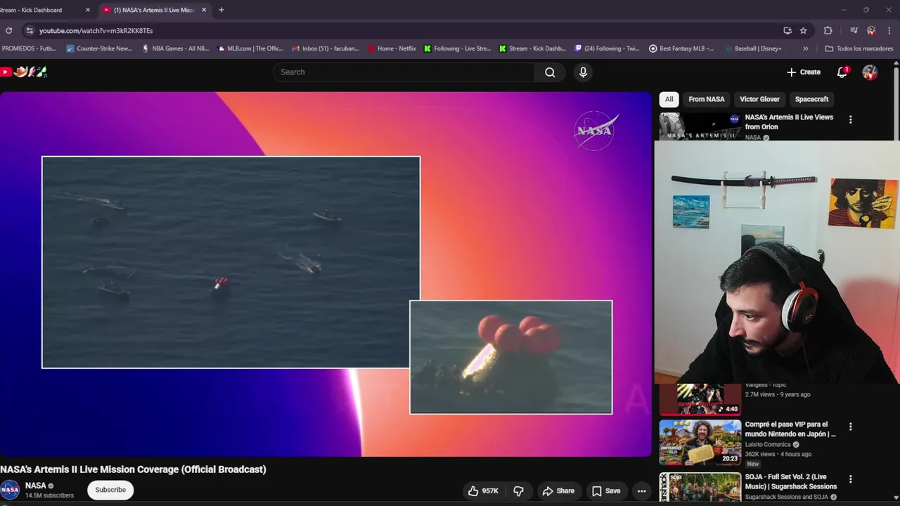
Task: Open SOJA - Full Set Vol. 2 title
Action: pos(791,481)
